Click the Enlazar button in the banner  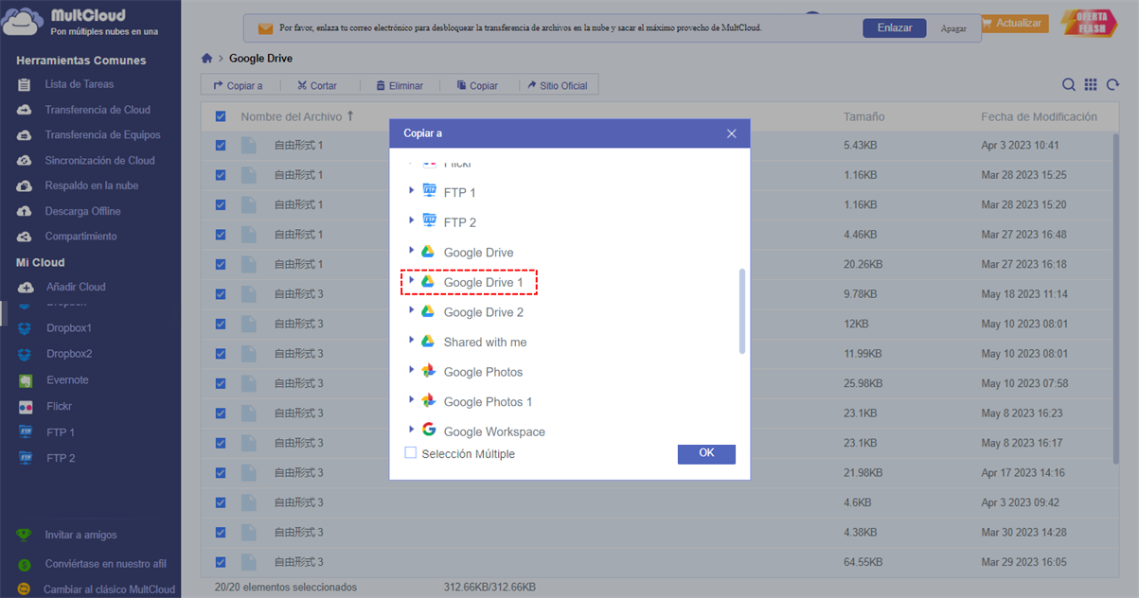point(894,28)
